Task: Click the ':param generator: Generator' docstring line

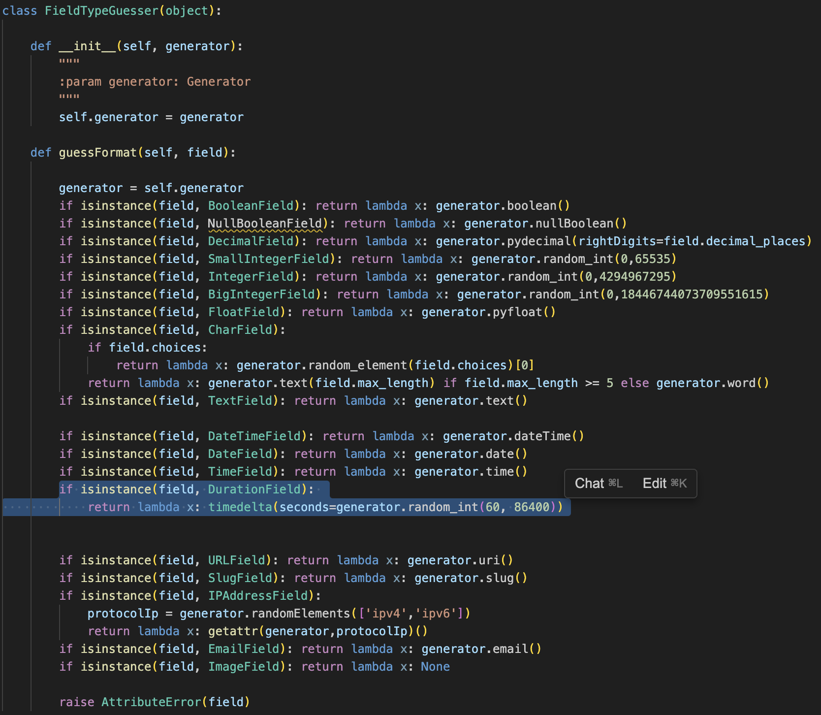Action: 155,82
